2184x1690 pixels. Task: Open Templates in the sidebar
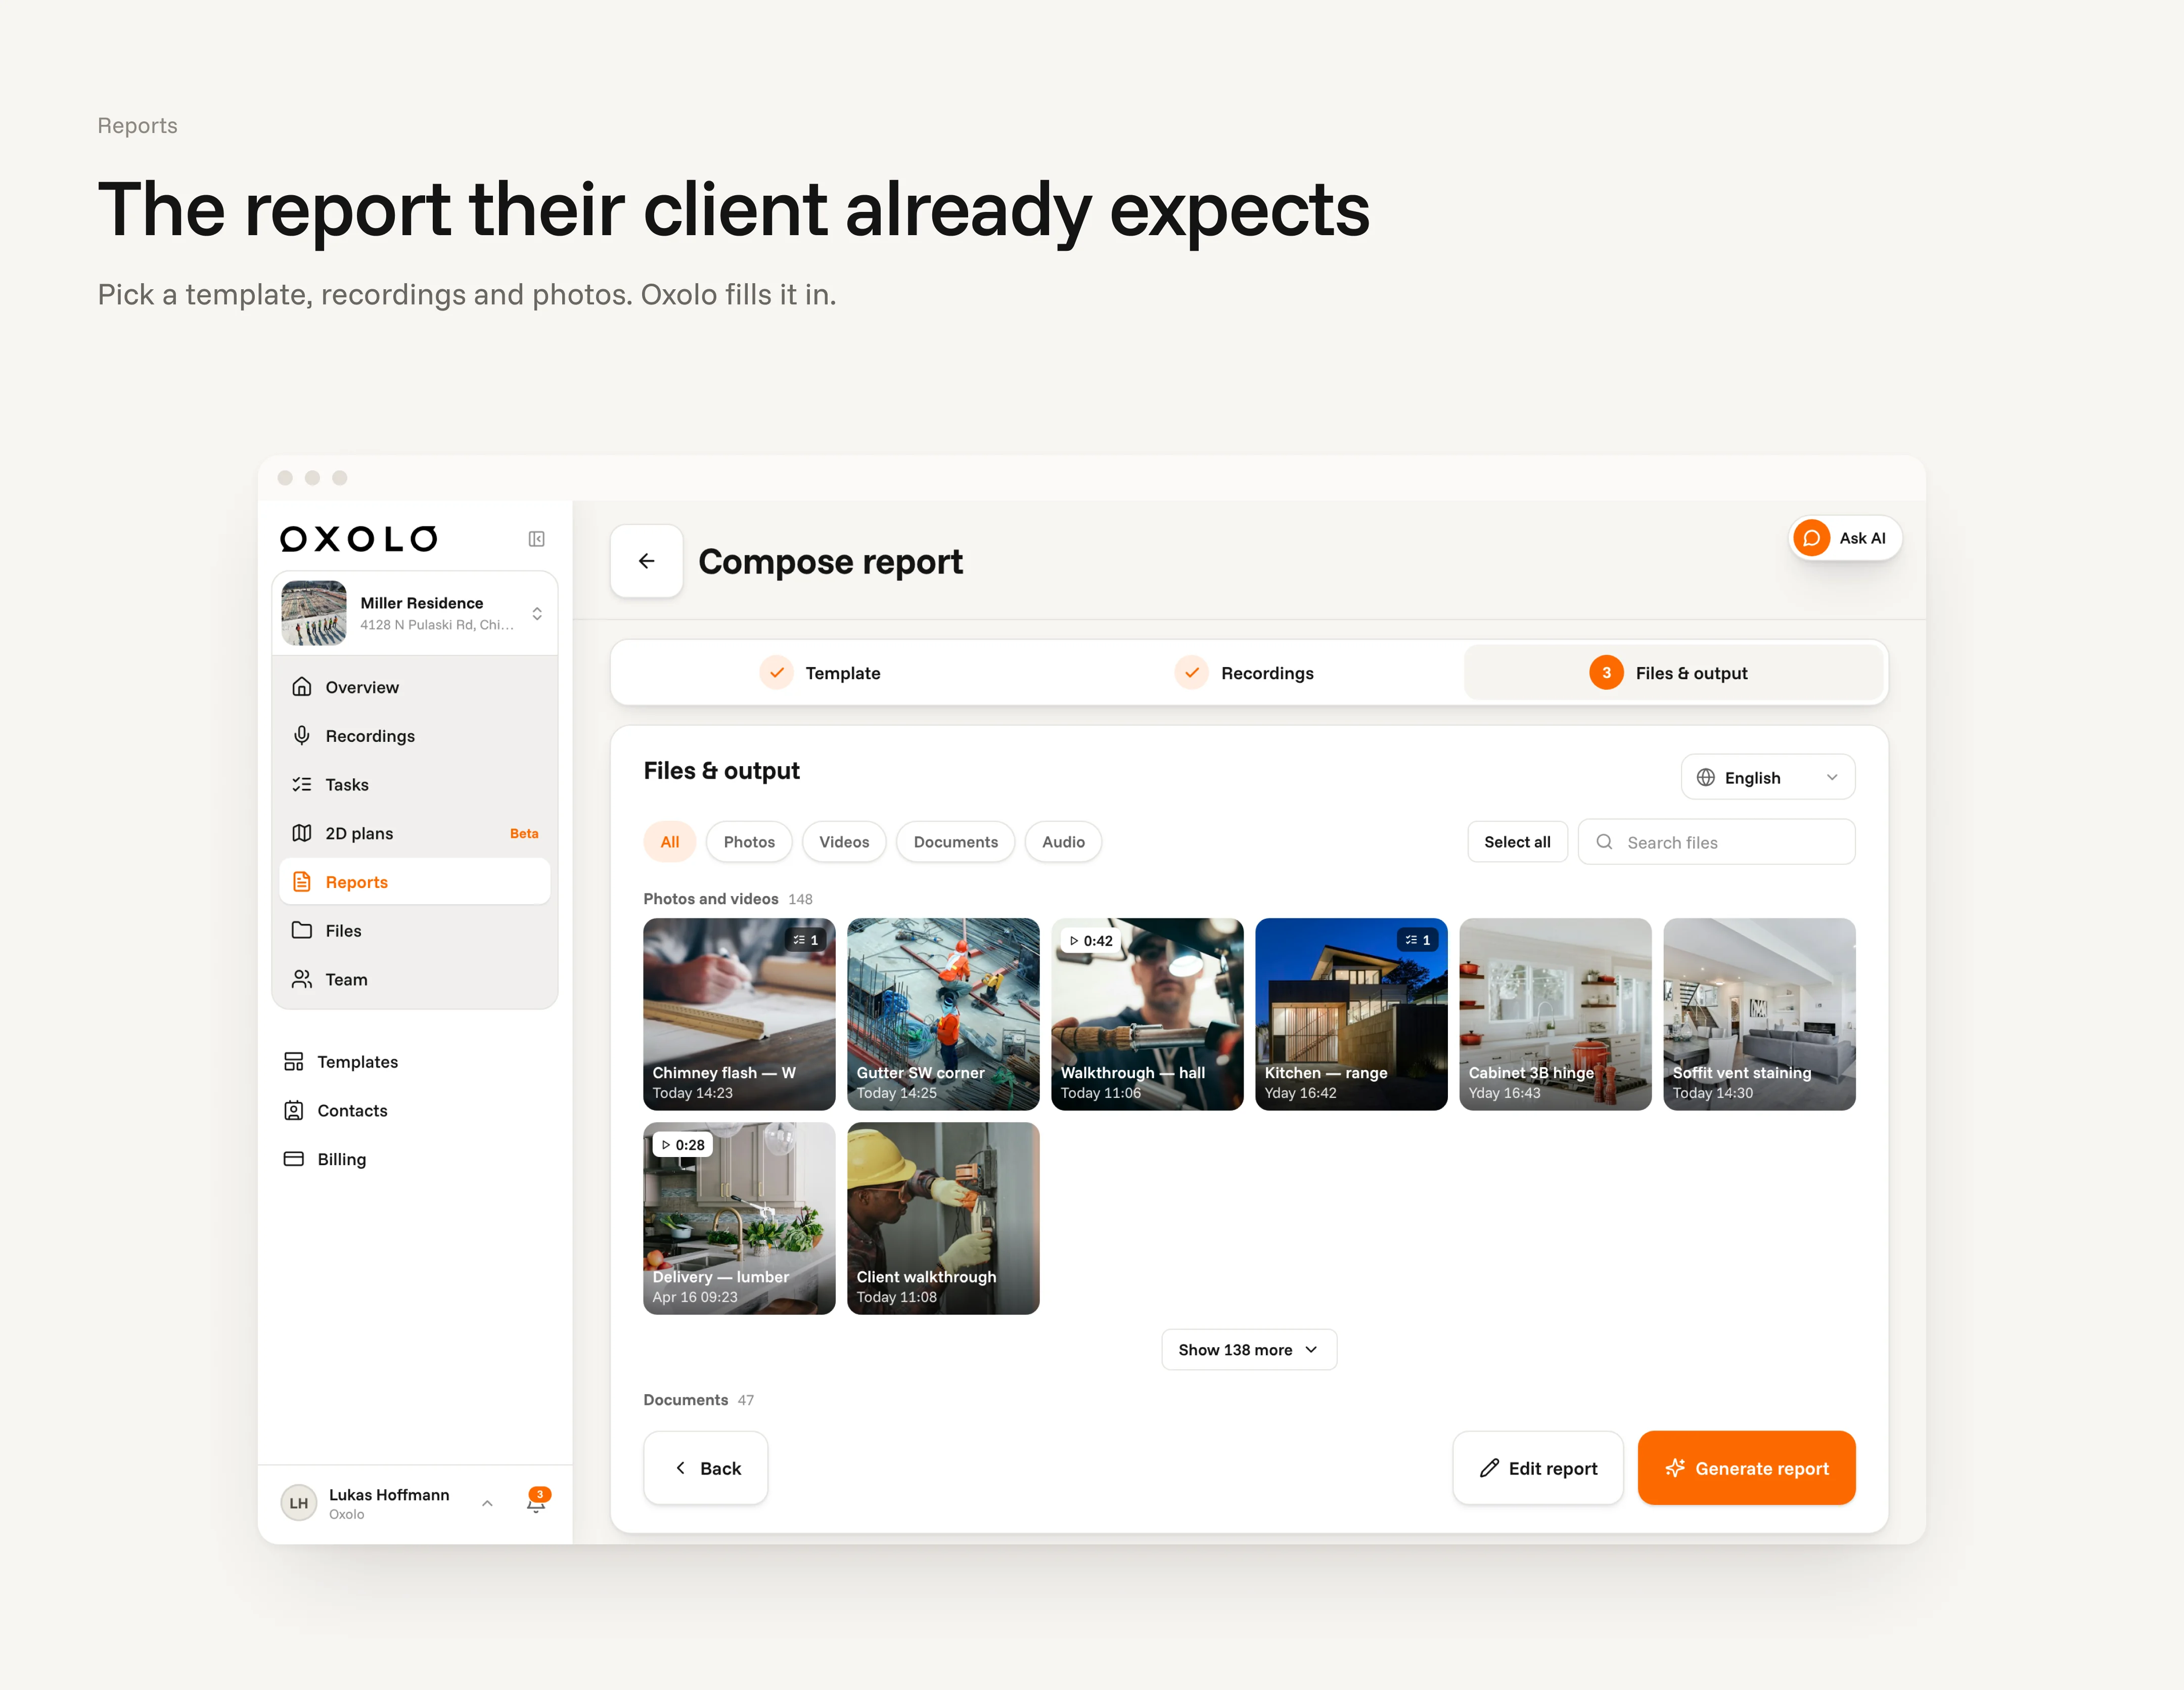[x=415, y=1062]
